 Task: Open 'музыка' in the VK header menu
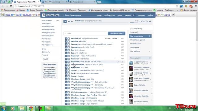coord(128,15)
